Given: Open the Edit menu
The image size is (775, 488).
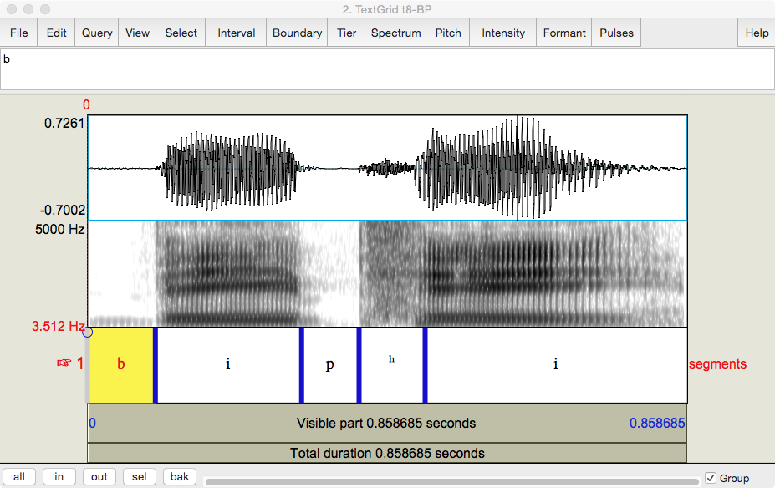Looking at the screenshot, I should 56,33.
